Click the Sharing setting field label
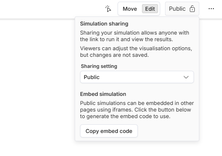Viewport: 222px width, 156px height. (99, 66)
